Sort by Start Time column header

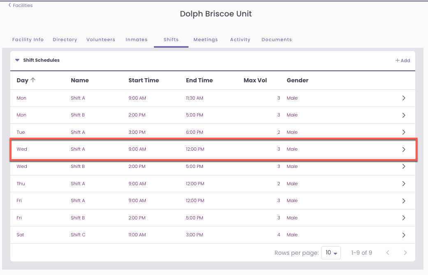click(144, 80)
